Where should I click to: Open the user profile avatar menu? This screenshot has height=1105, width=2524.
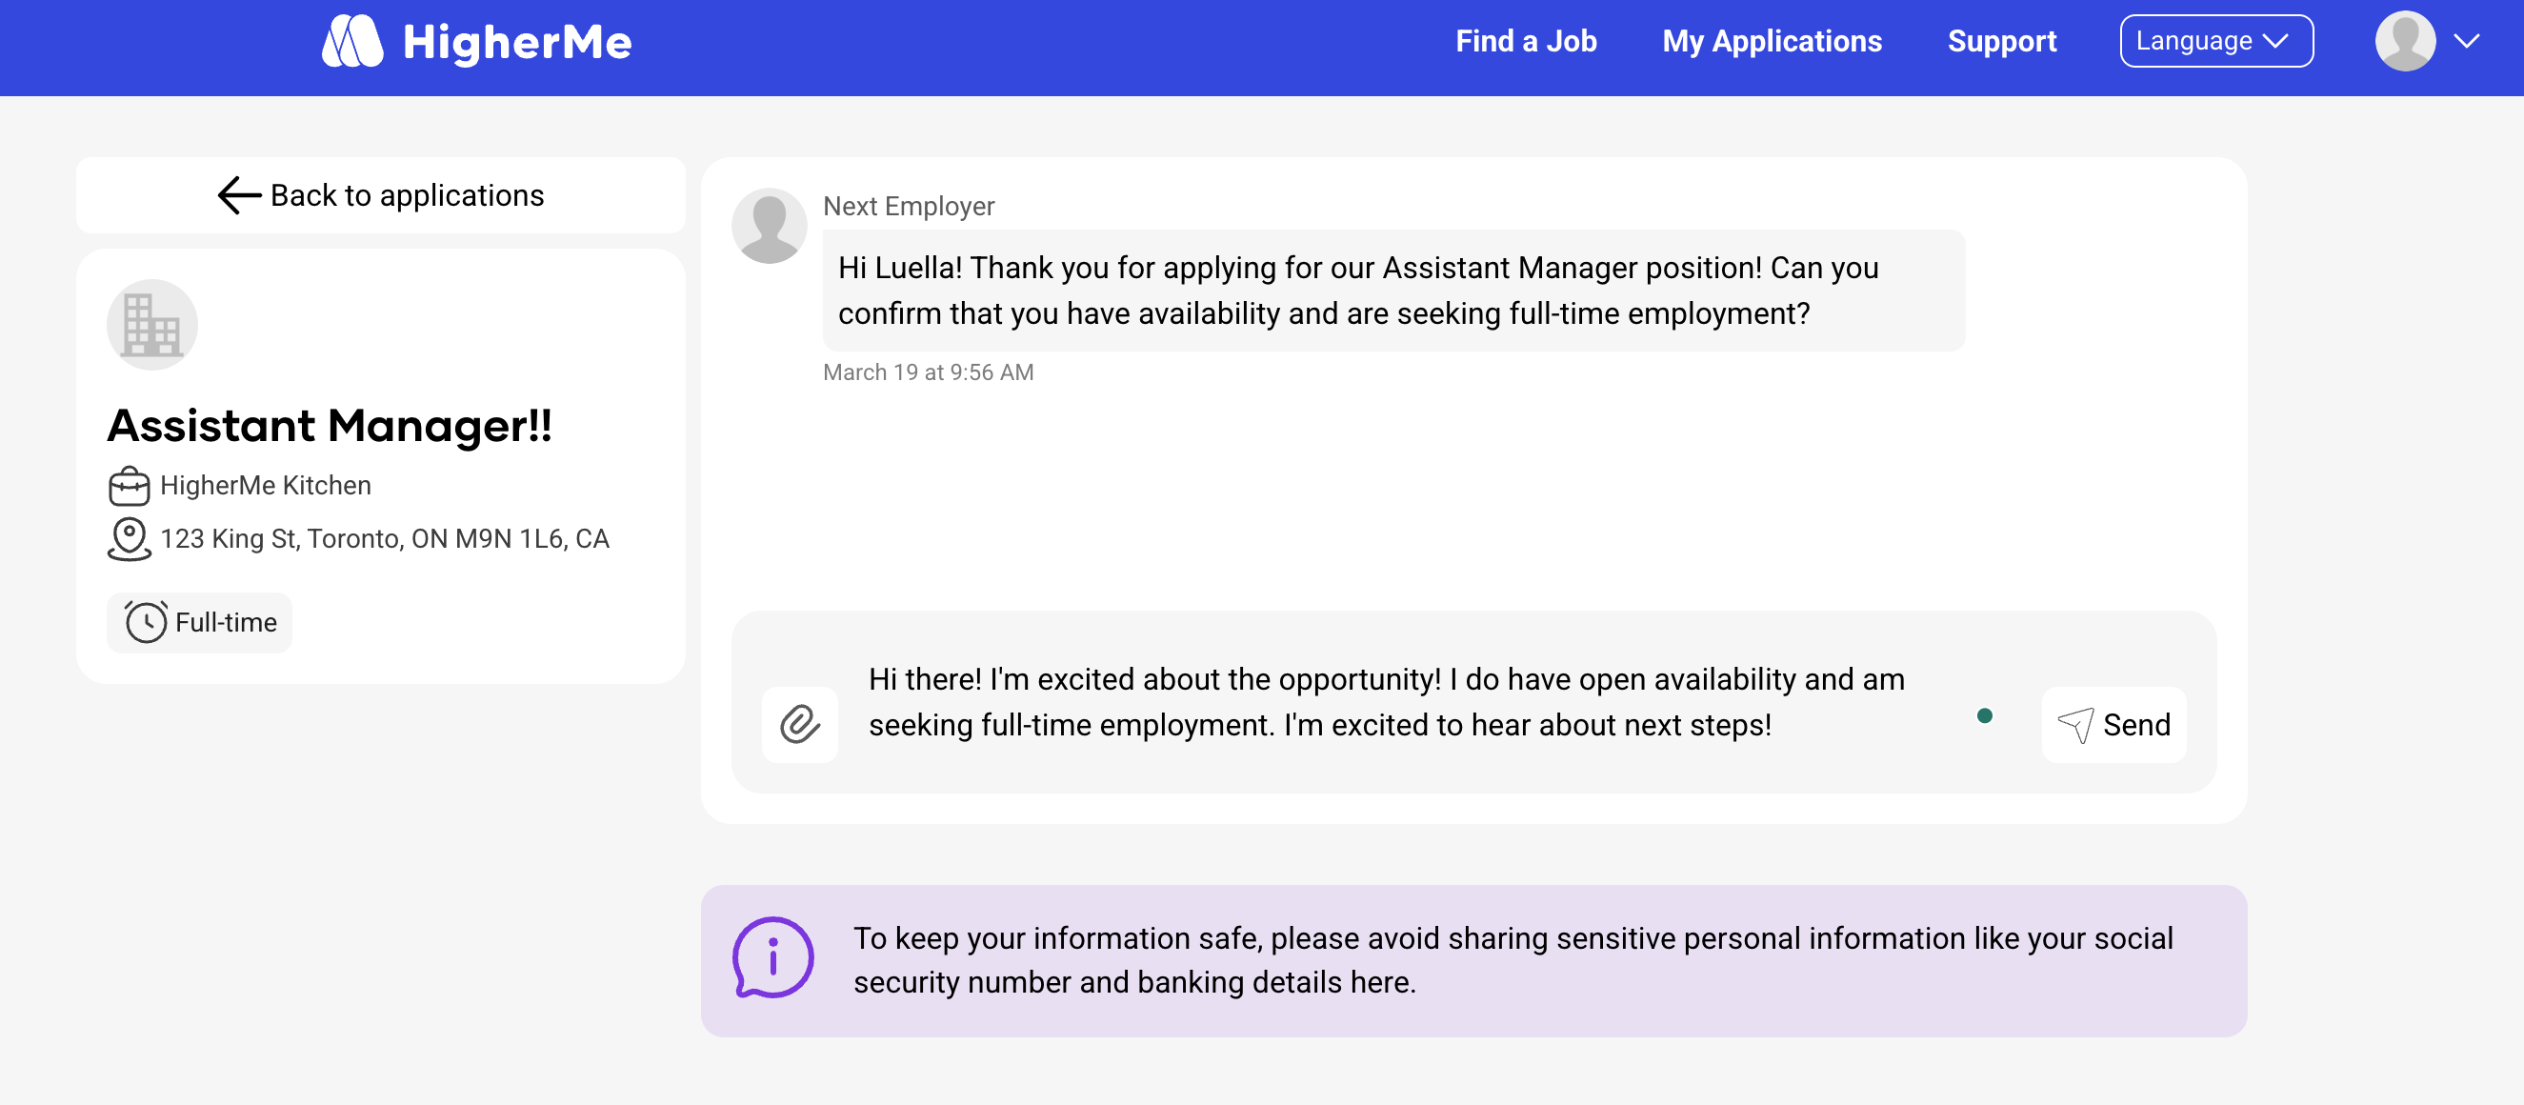pos(2404,41)
